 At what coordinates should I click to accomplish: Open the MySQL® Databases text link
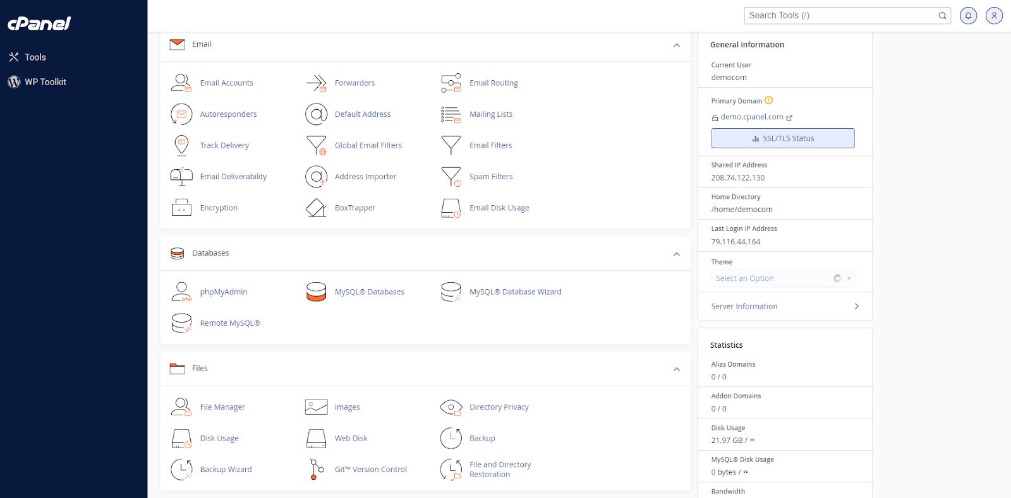point(370,292)
